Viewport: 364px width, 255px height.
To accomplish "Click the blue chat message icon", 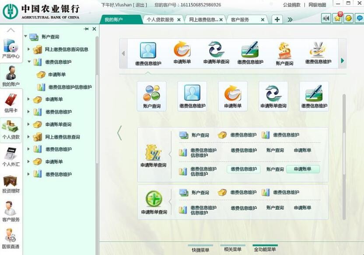I will pos(359,18).
